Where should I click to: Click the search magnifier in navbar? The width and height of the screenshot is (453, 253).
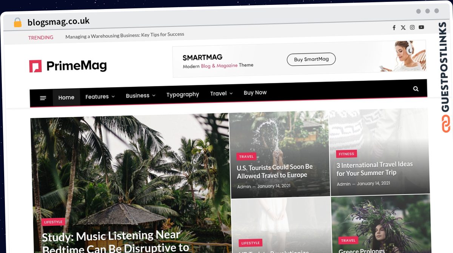(416, 89)
